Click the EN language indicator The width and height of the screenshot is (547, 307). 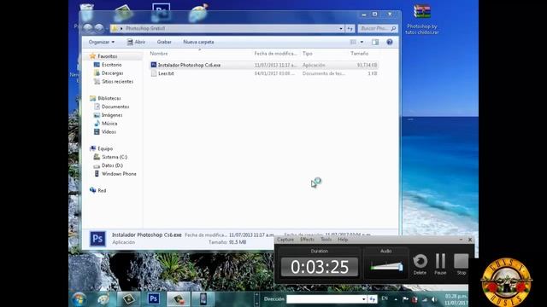click(x=385, y=298)
